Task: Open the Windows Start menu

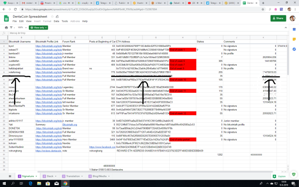Action: pyautogui.click(x=4, y=183)
